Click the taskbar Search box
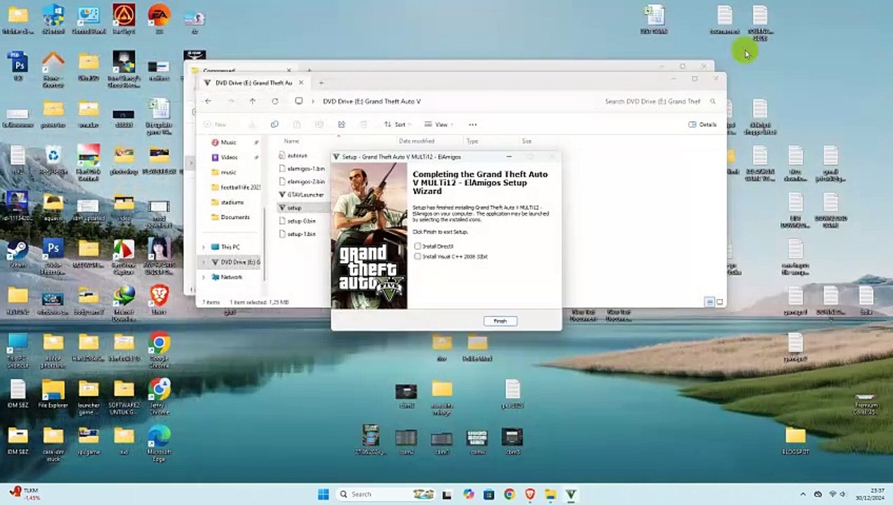 pyautogui.click(x=385, y=494)
